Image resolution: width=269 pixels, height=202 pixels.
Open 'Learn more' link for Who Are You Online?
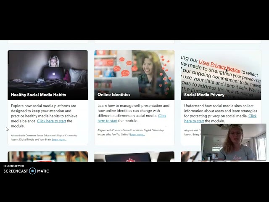point(137,135)
